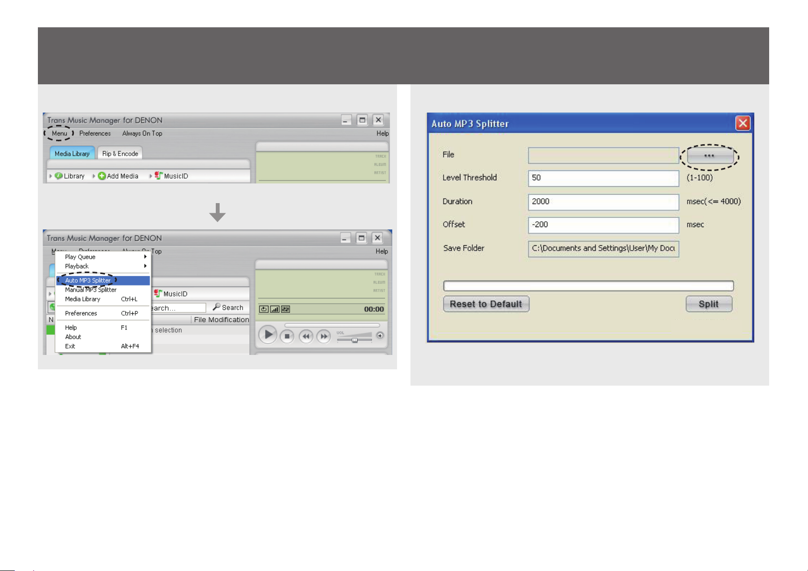808x571 pixels.
Task: Toggle the repeat mode icon in display
Action: (264, 309)
